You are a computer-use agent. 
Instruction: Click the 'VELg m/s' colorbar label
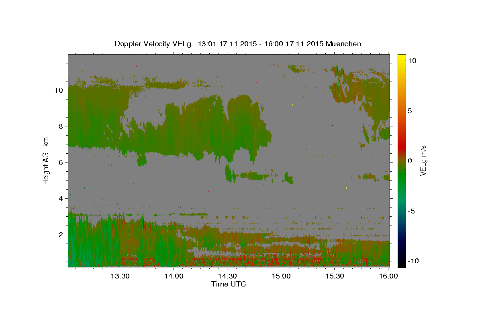coord(423,160)
